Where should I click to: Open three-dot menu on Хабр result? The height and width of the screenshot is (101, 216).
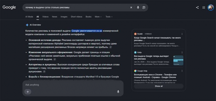click(182, 53)
